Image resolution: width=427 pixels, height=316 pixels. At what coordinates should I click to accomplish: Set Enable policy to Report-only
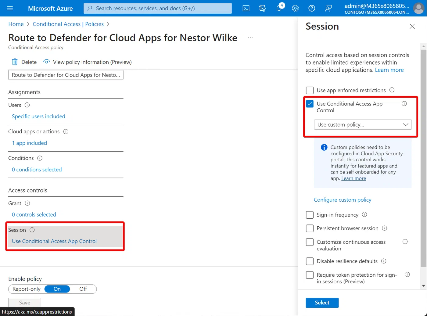(x=27, y=289)
